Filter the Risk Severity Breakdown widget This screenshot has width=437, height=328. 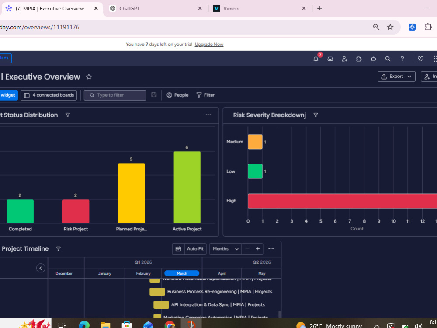pos(316,115)
